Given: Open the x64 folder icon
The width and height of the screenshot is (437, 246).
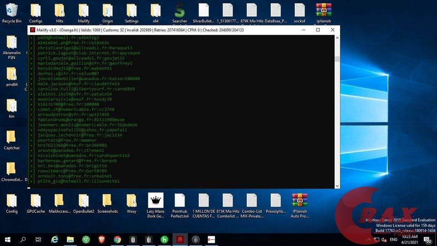Looking at the screenshot, I should click(x=156, y=13).
